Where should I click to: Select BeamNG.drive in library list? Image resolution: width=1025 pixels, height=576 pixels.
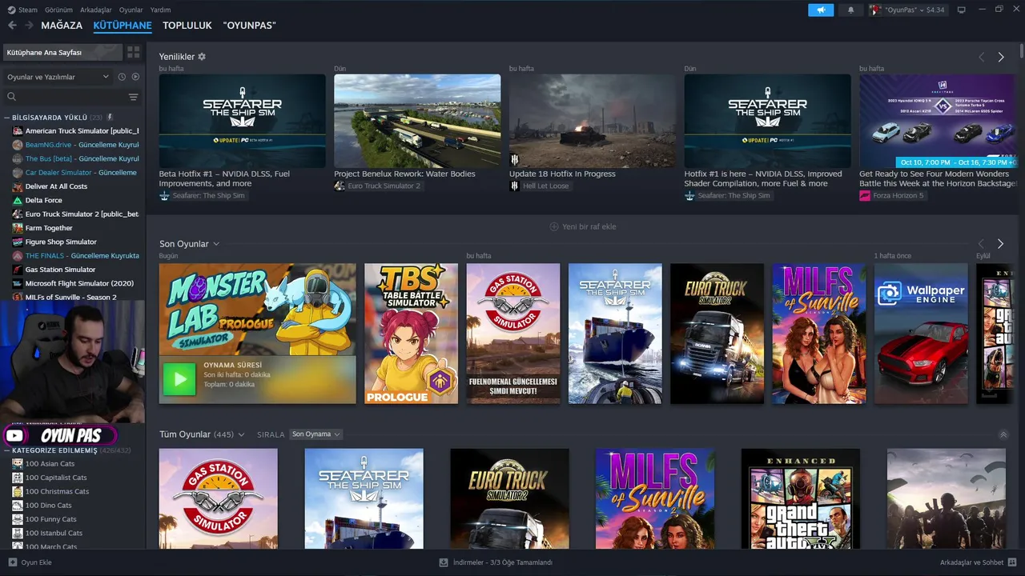(74, 145)
